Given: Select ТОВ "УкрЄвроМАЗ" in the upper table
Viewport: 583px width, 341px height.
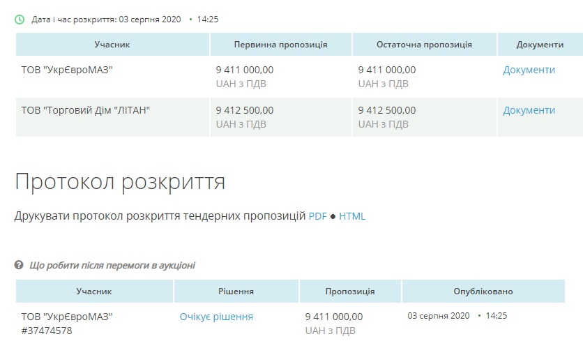Looking at the screenshot, I should pos(67,70).
